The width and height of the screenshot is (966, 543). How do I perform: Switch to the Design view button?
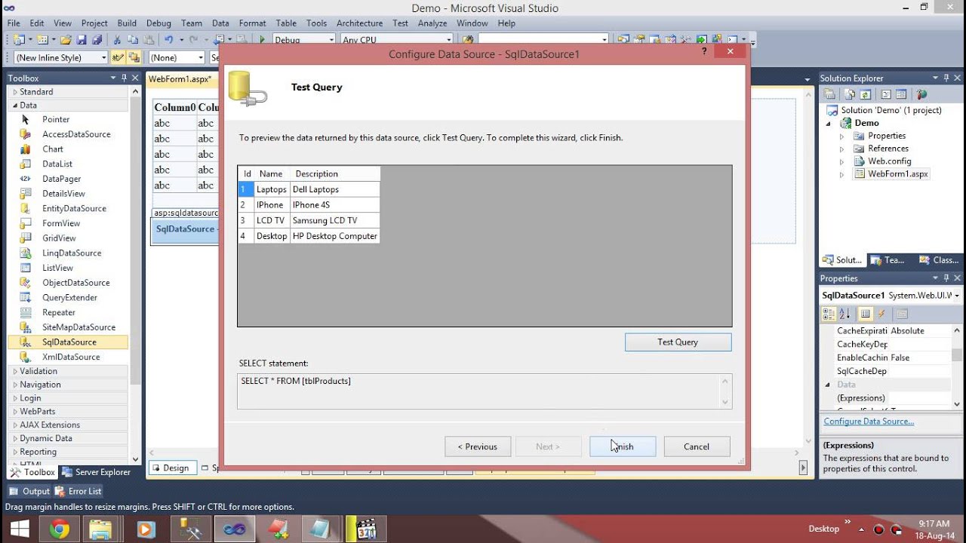[x=173, y=468]
